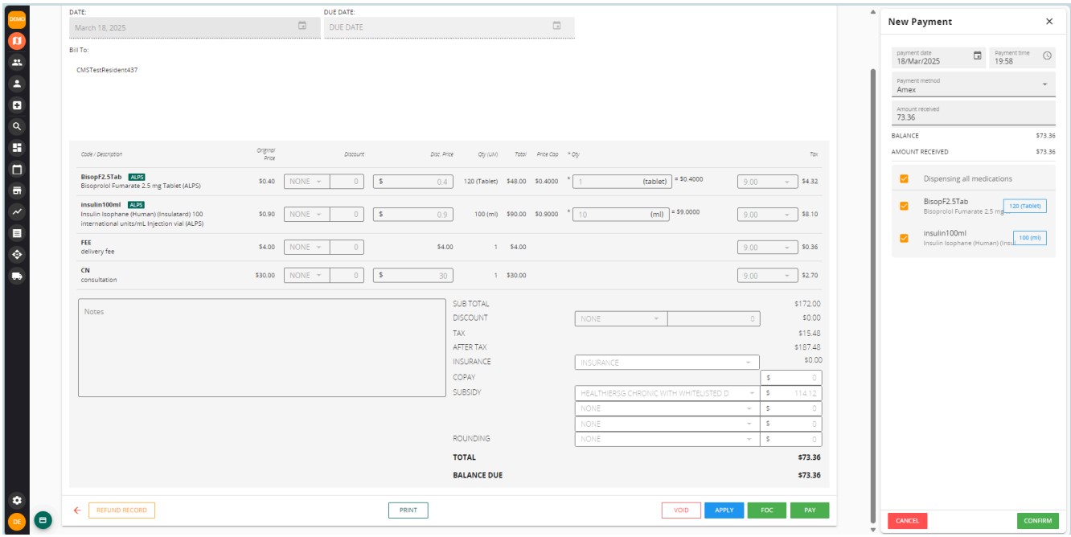The image size is (1071, 537).
Task: Click the blue APPLY button
Action: click(724, 510)
